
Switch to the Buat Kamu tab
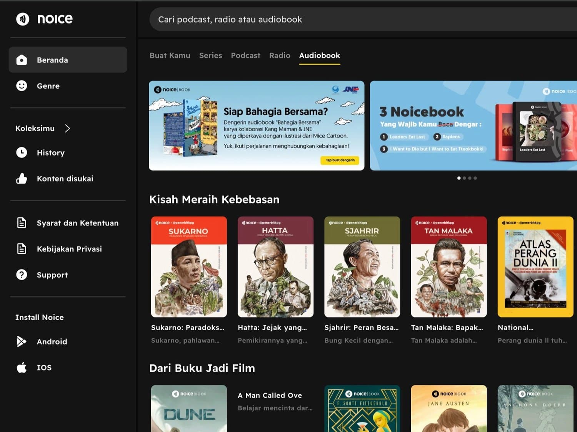170,55
